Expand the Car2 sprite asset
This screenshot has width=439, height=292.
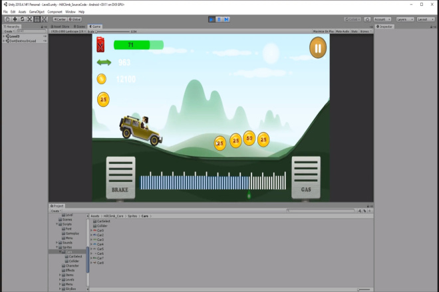92,235
